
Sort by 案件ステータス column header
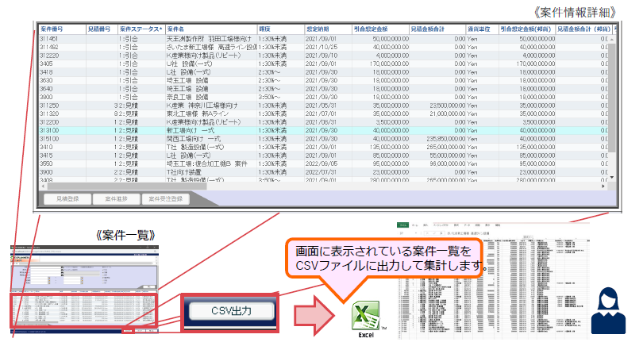(x=141, y=29)
